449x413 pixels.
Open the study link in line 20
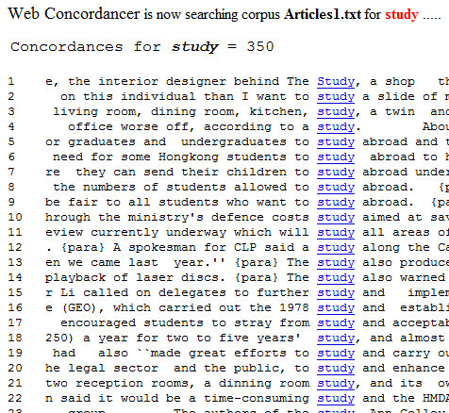[x=336, y=369]
